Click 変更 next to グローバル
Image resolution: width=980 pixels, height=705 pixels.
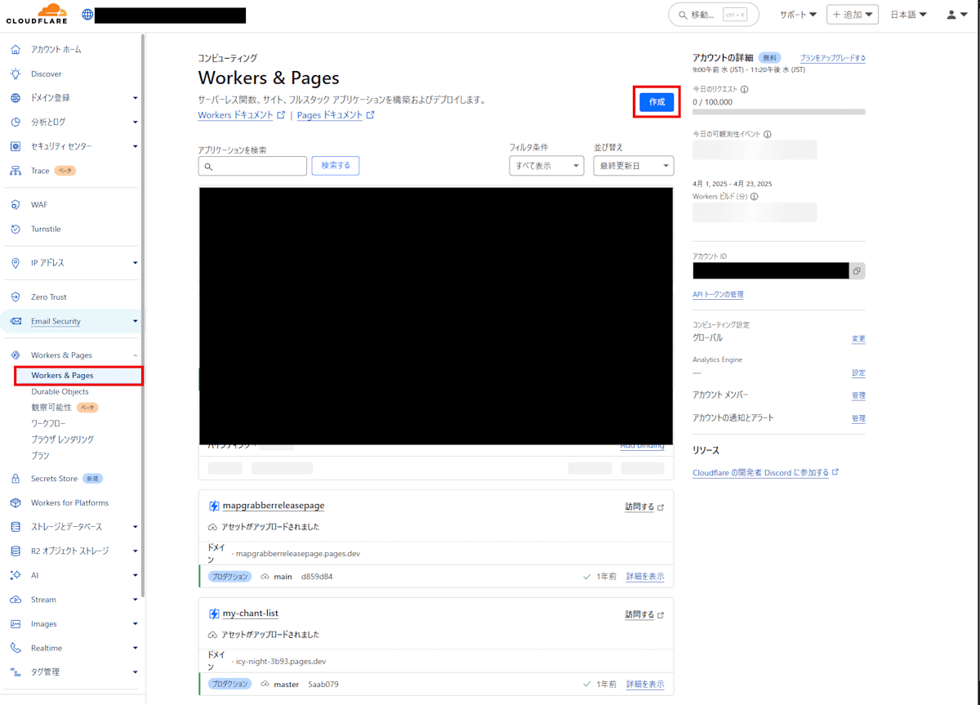pyautogui.click(x=858, y=338)
